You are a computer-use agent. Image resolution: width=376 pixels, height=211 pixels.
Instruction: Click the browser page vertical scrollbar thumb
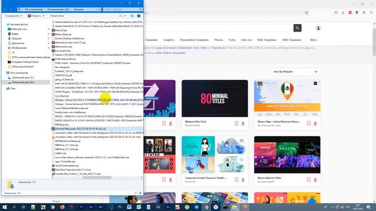pyautogui.click(x=374, y=42)
